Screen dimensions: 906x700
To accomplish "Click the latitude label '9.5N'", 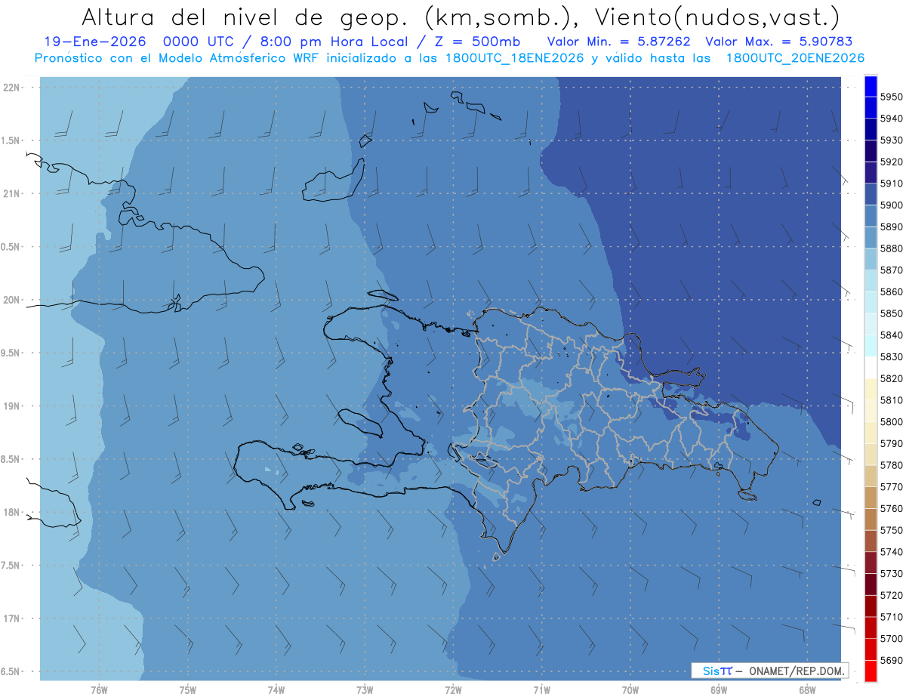I will (11, 353).
